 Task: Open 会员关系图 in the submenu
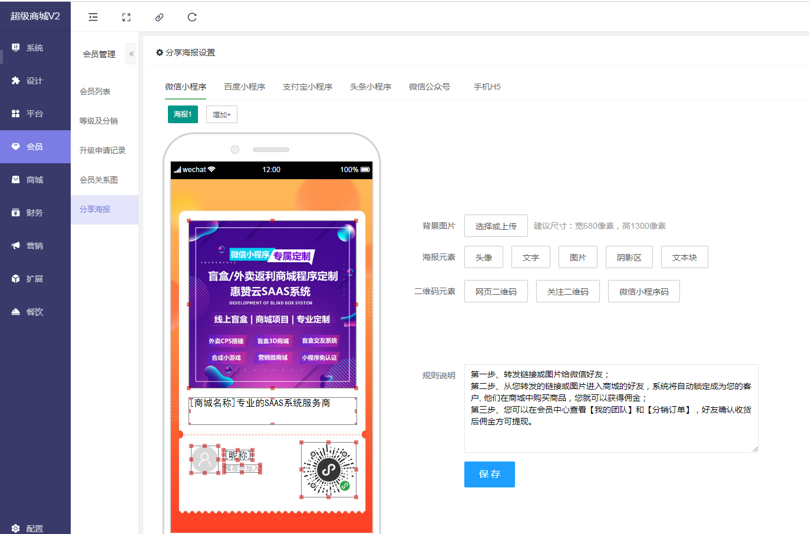[104, 180]
